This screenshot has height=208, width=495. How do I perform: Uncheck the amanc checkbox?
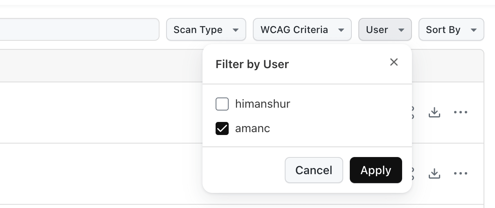click(222, 129)
